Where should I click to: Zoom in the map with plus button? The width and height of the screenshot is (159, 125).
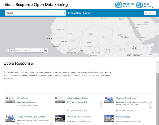(11, 50)
